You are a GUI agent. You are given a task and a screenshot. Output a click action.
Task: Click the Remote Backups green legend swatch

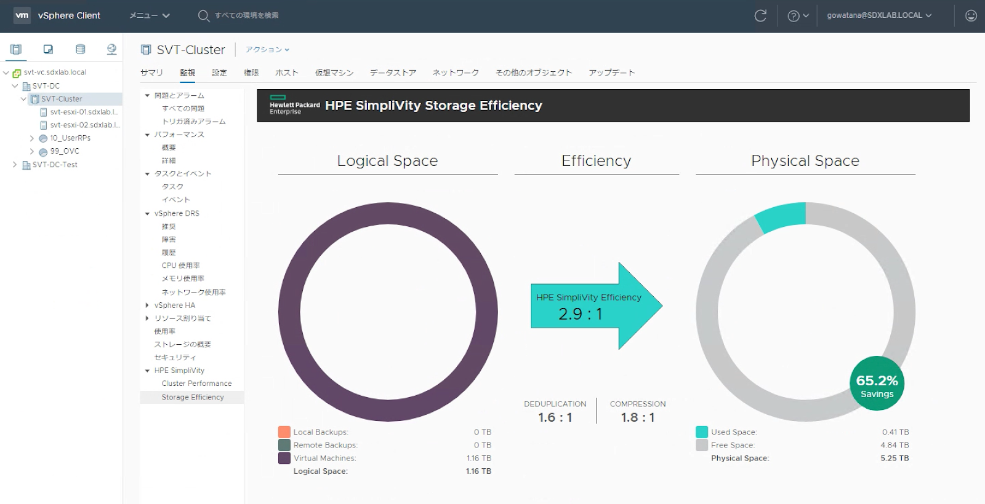pyautogui.click(x=284, y=445)
